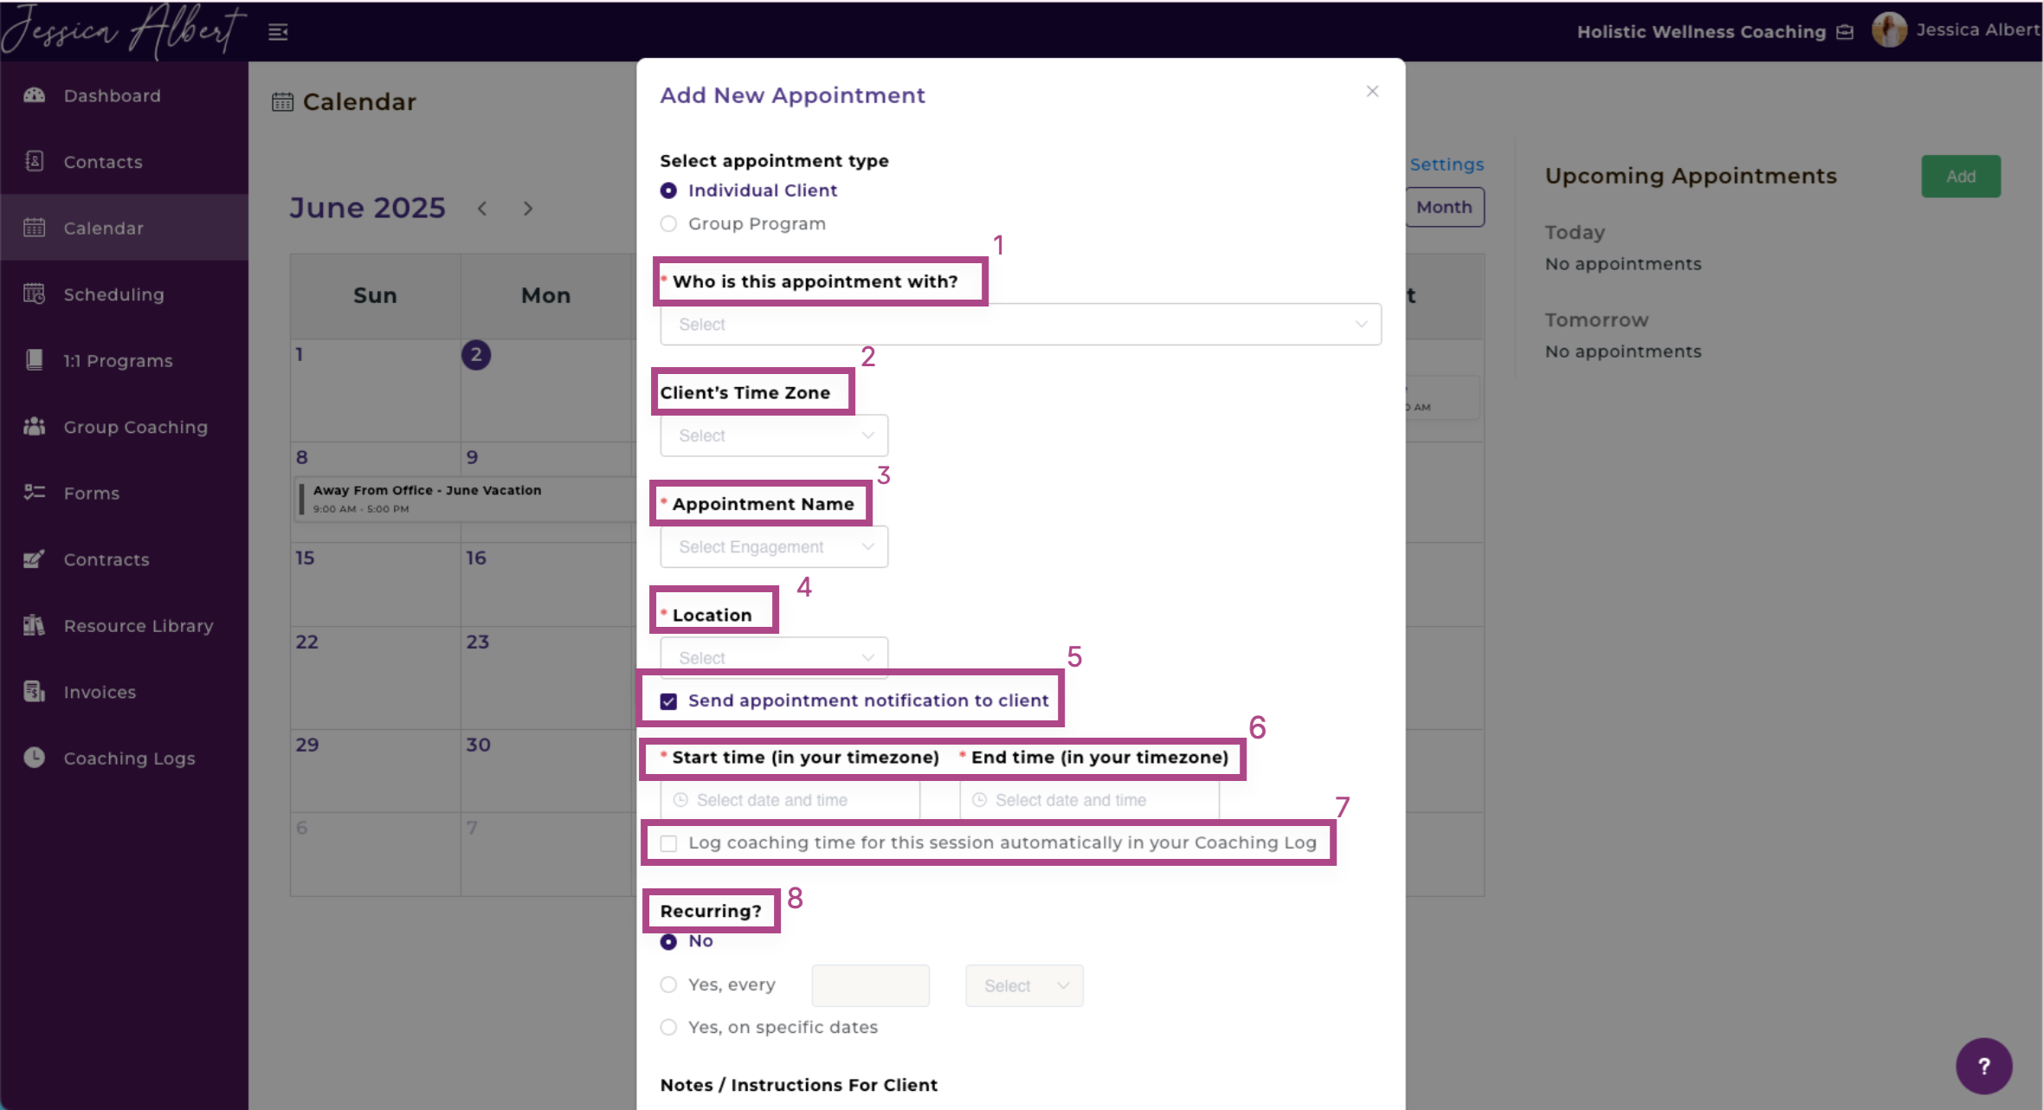Click the inbox icon beside Holistic Wellness Coaching
Viewport: 2043px width, 1110px height.
(x=1845, y=32)
